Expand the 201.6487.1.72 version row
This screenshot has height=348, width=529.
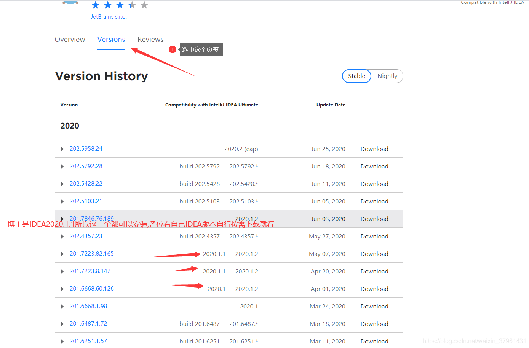tap(62, 324)
